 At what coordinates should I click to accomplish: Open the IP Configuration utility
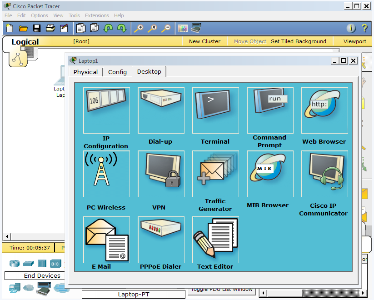point(107,110)
